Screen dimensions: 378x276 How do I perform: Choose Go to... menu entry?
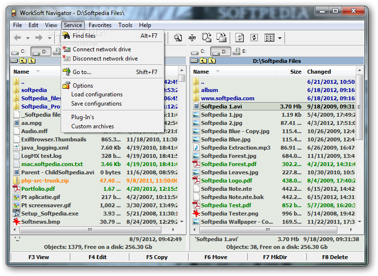(x=112, y=72)
